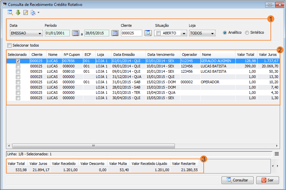Restore the window using title bar button
Image resolution: width=286 pixels, height=190 pixels.
pos(270,5)
